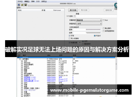Toggle the 十六进制 hex checkbox
This screenshot has width=134, height=97.
[x=75, y=16]
